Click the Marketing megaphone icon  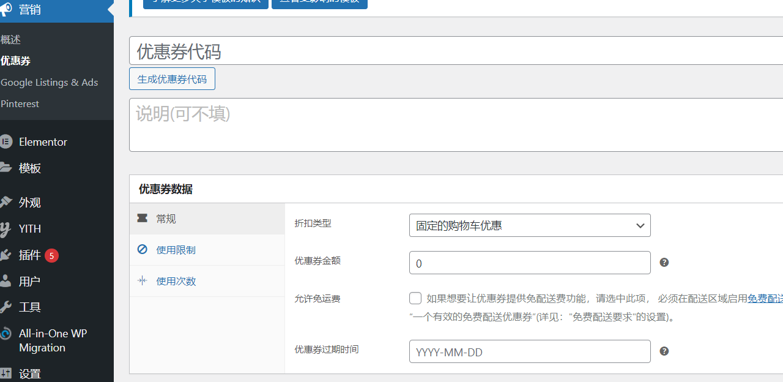6,10
